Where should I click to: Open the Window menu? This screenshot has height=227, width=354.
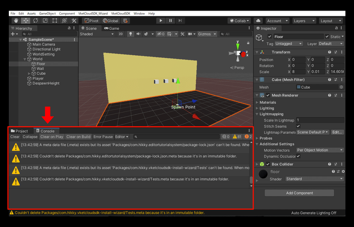coord(139,14)
